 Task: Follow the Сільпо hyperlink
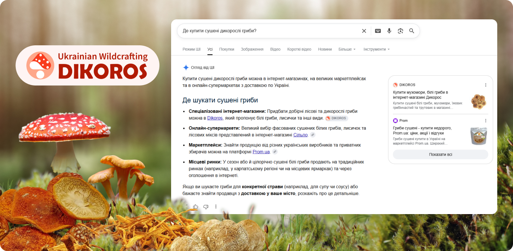click(x=300, y=135)
